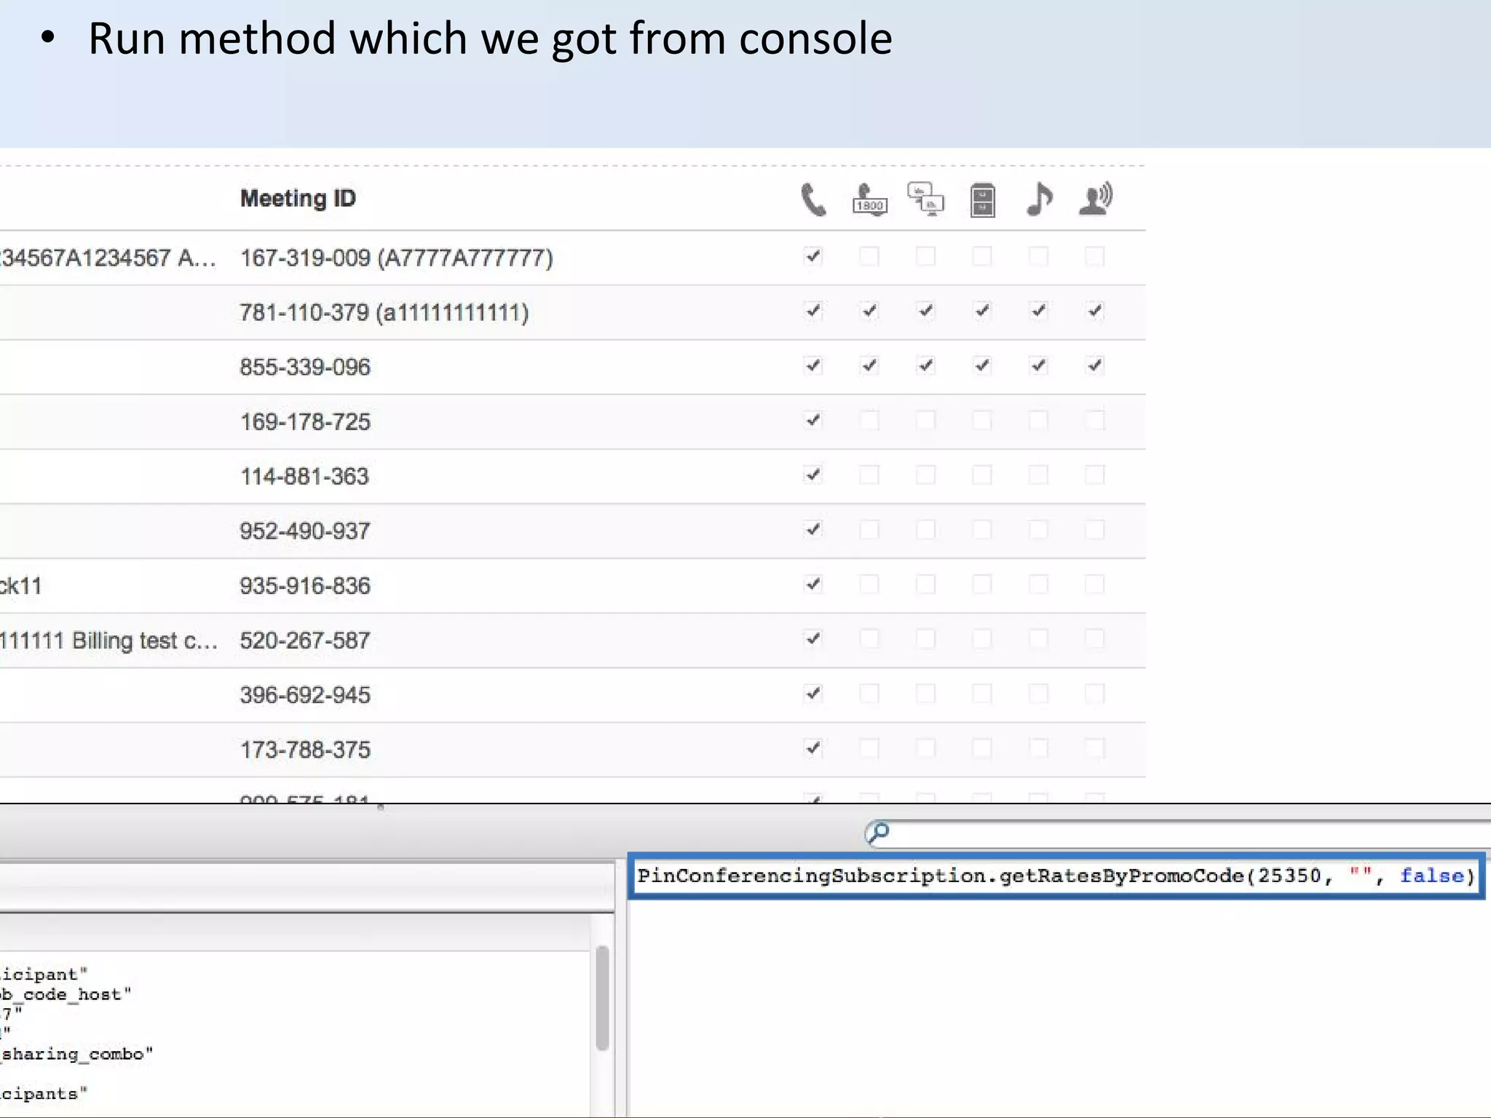The height and width of the screenshot is (1118, 1491).
Task: Check music option for meeting 952-490-937
Action: pos(1039,530)
